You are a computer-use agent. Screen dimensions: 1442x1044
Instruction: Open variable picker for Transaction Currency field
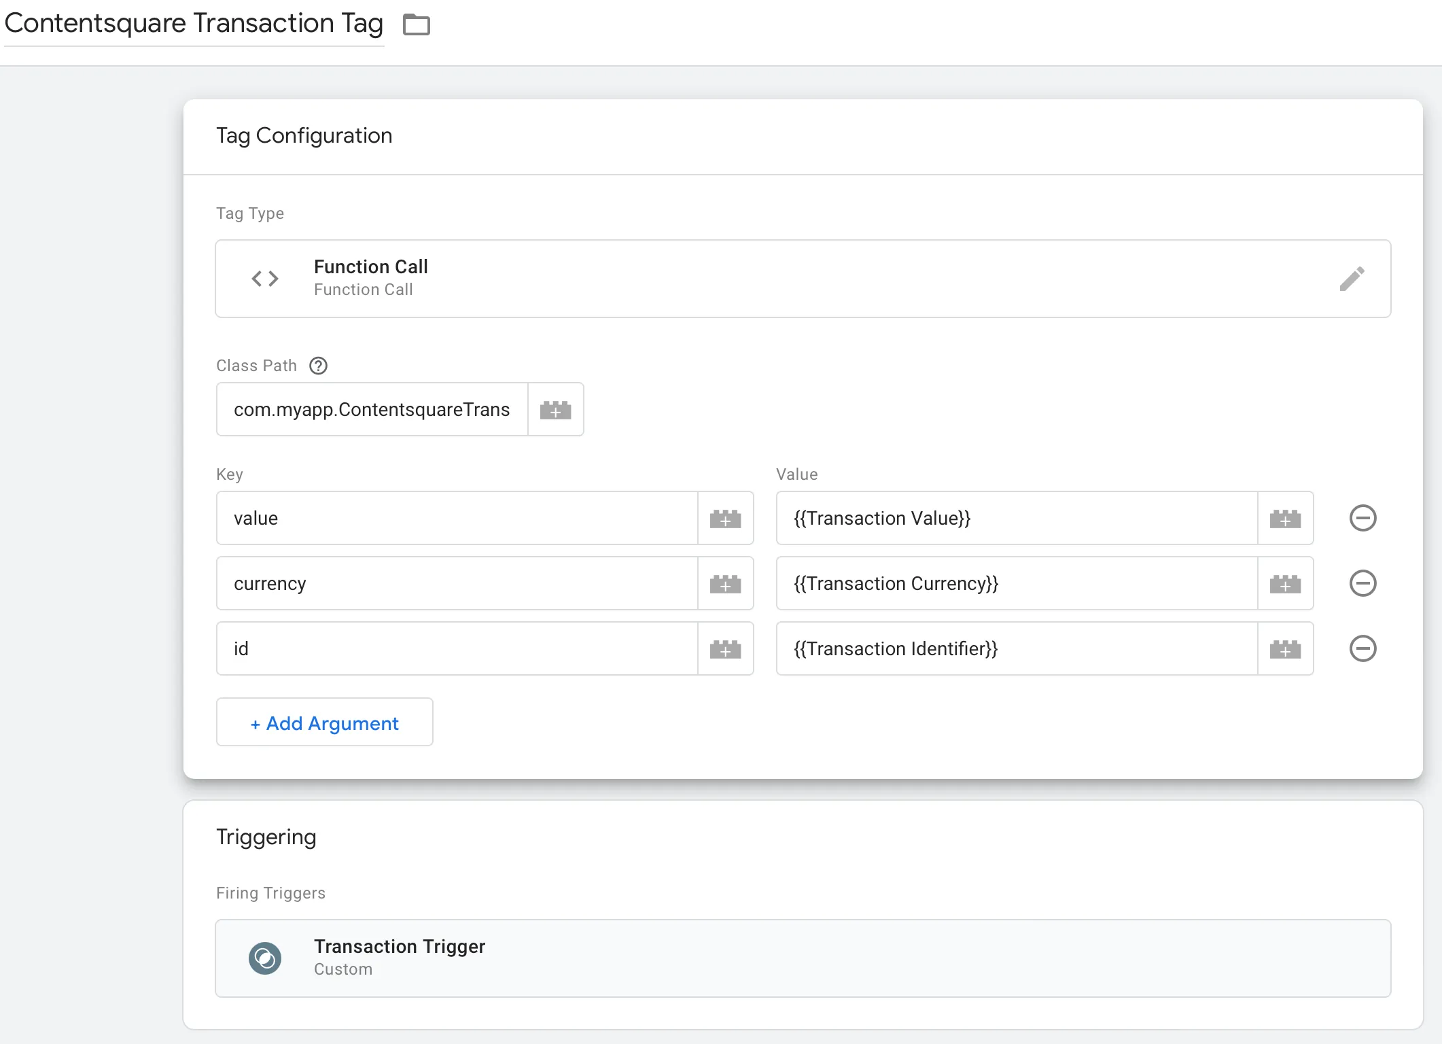(x=1285, y=584)
